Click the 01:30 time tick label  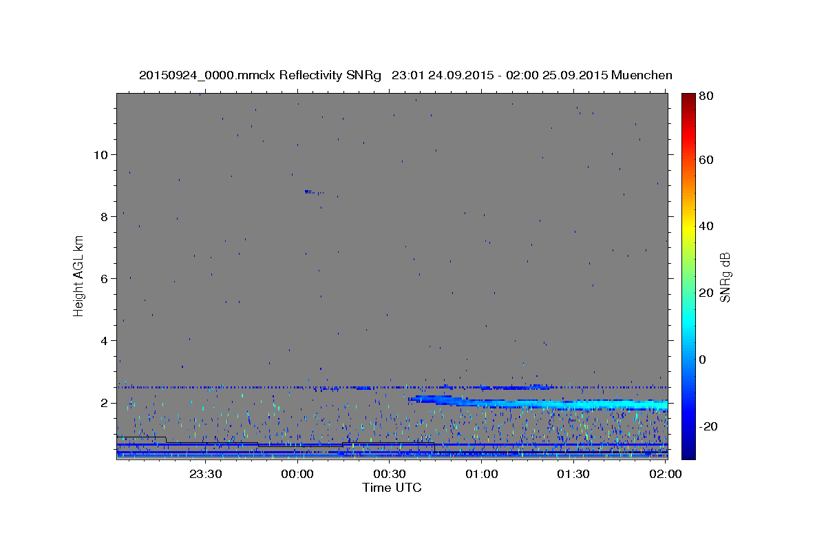(573, 474)
